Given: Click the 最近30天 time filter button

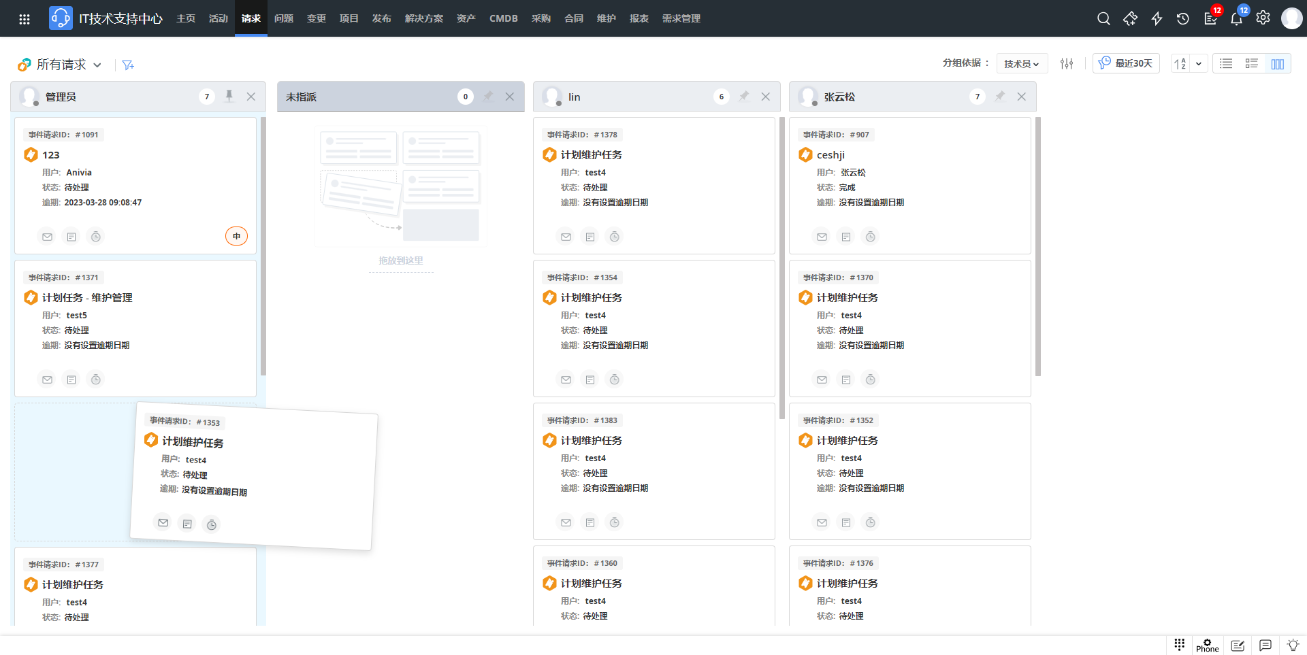Looking at the screenshot, I should (1126, 63).
